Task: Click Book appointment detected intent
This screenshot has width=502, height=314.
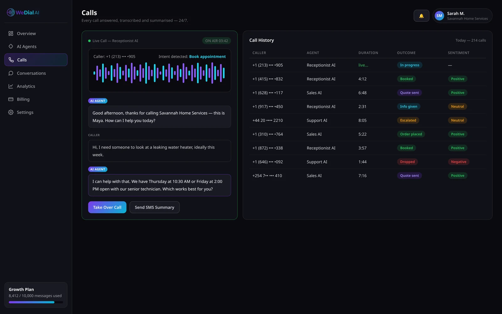Action: coord(207,57)
